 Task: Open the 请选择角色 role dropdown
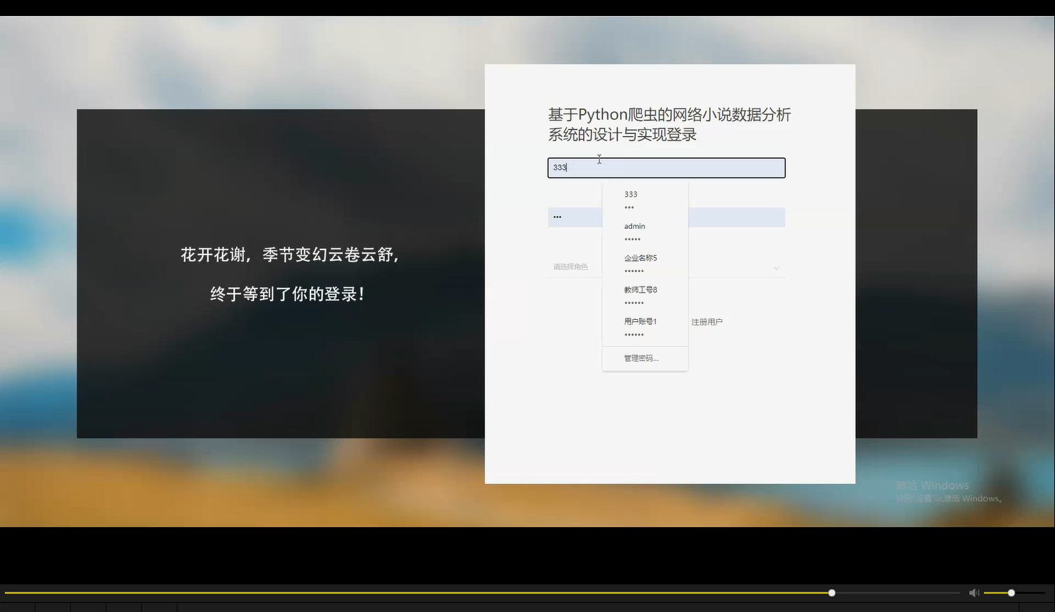(666, 267)
